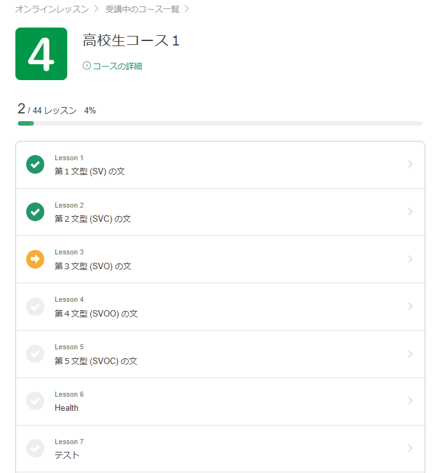
Task: Click Lesson 6 Health gray checkmark icon
Action: (35, 401)
